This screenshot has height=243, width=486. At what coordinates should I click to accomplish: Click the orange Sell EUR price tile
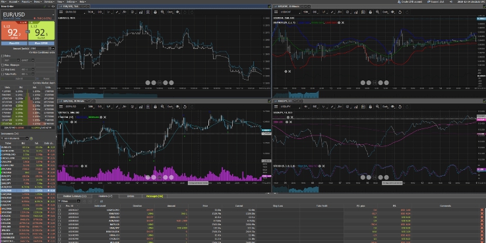coord(14,31)
